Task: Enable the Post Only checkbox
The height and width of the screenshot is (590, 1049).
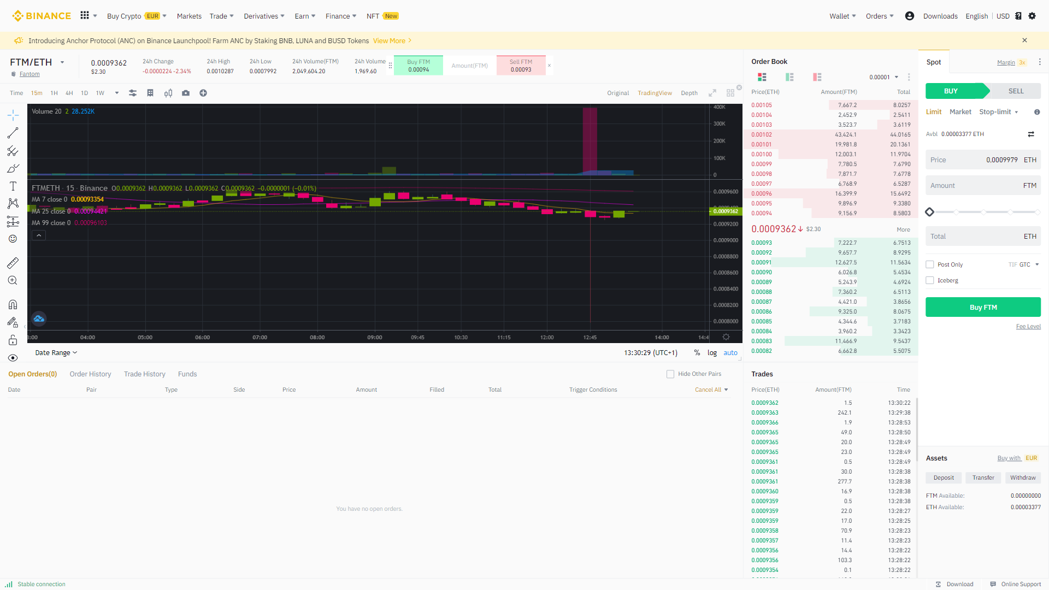Action: point(930,264)
